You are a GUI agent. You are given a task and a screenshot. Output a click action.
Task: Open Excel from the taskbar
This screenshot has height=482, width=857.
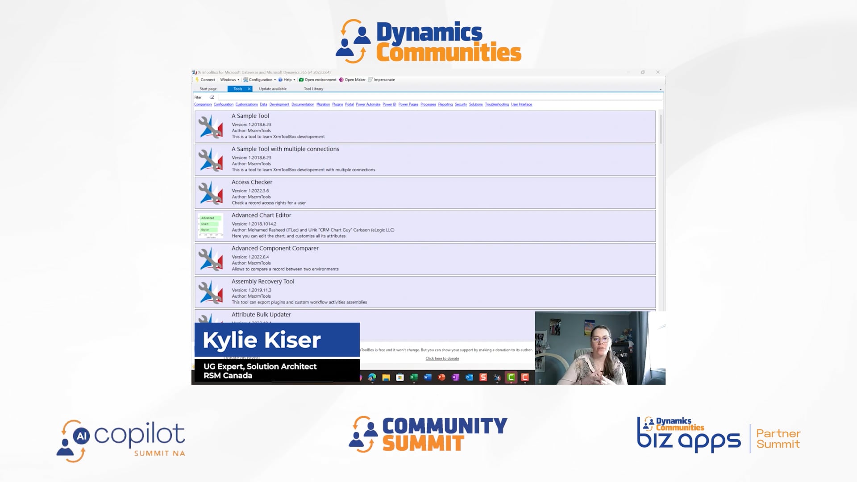(414, 378)
